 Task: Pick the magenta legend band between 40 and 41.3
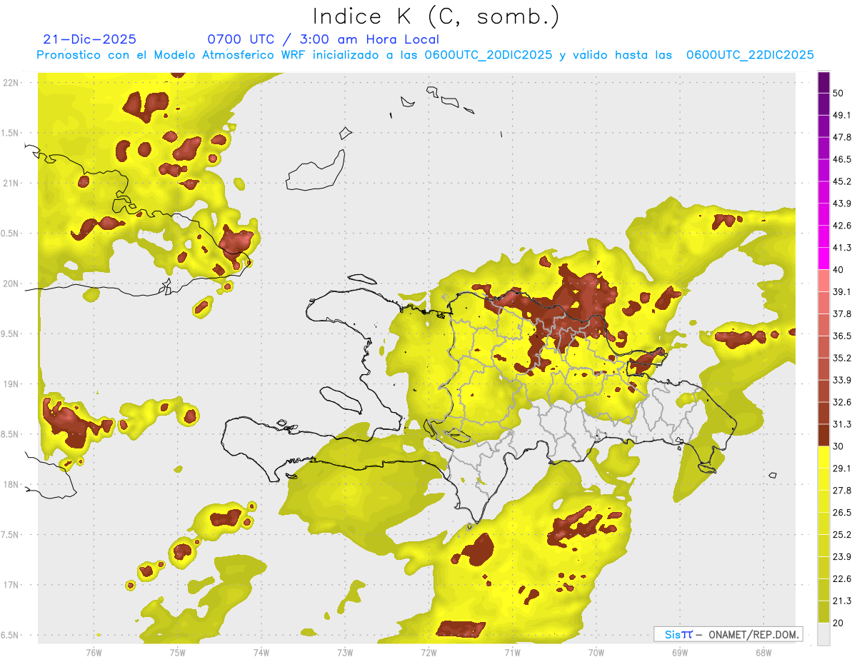(823, 259)
